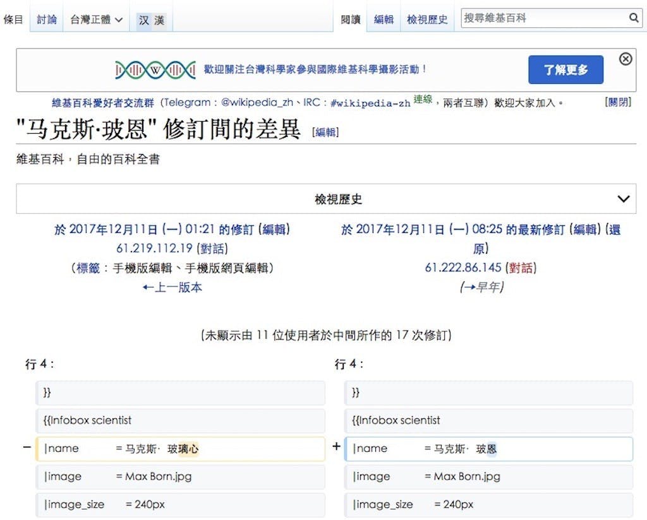Click the chevron arrow in the 檢視歷史 box

pyautogui.click(x=623, y=199)
